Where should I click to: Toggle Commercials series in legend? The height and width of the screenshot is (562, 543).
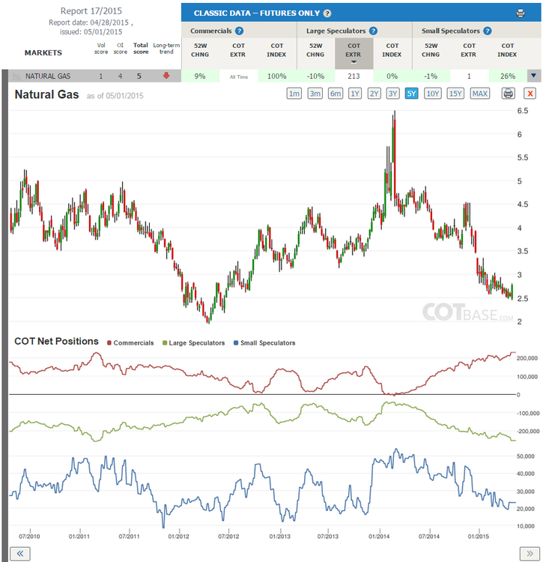click(130, 343)
